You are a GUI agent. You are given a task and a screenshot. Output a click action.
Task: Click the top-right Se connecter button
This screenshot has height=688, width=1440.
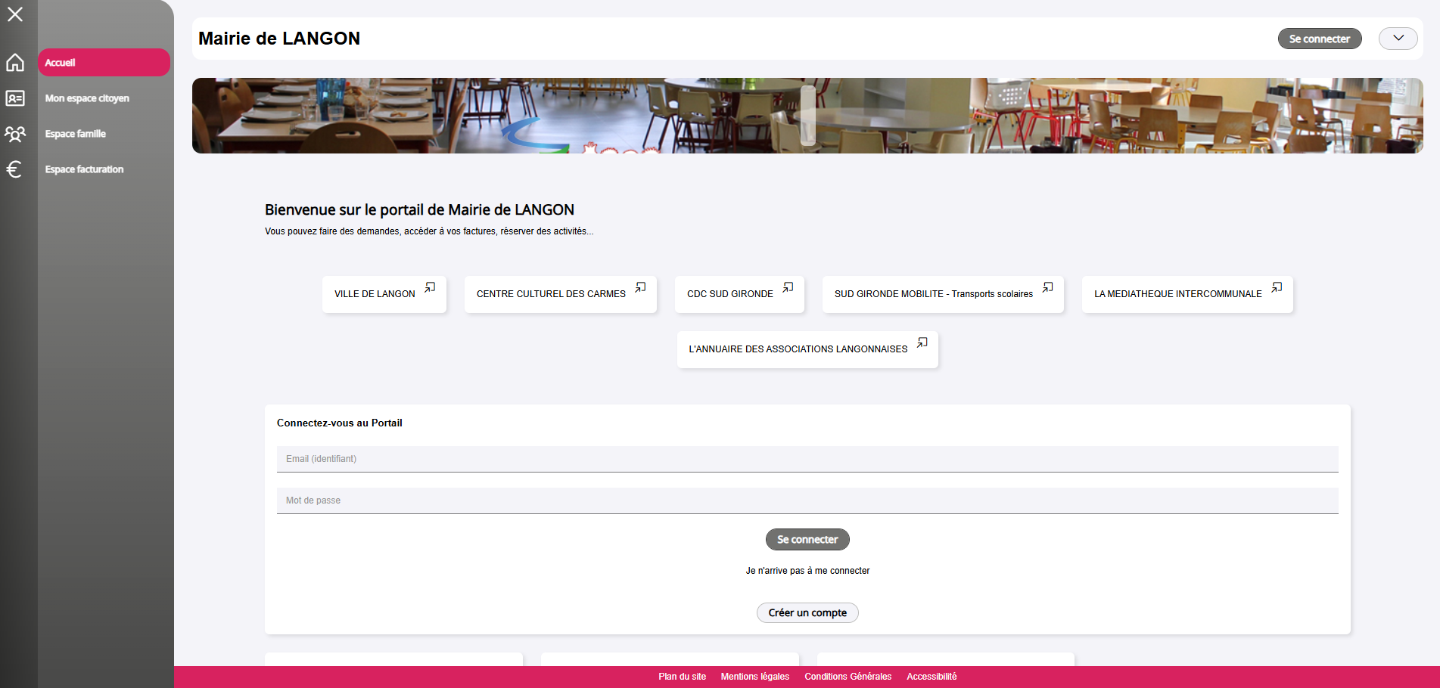click(x=1320, y=39)
